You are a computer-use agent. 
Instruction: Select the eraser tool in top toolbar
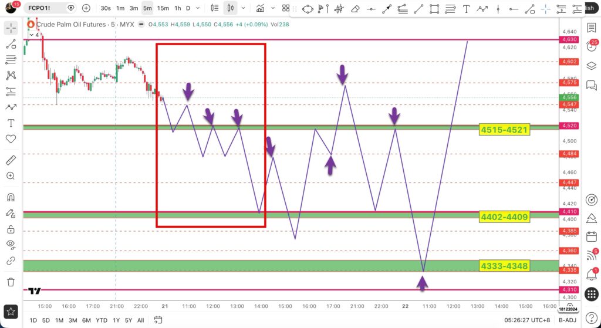[x=355, y=8]
